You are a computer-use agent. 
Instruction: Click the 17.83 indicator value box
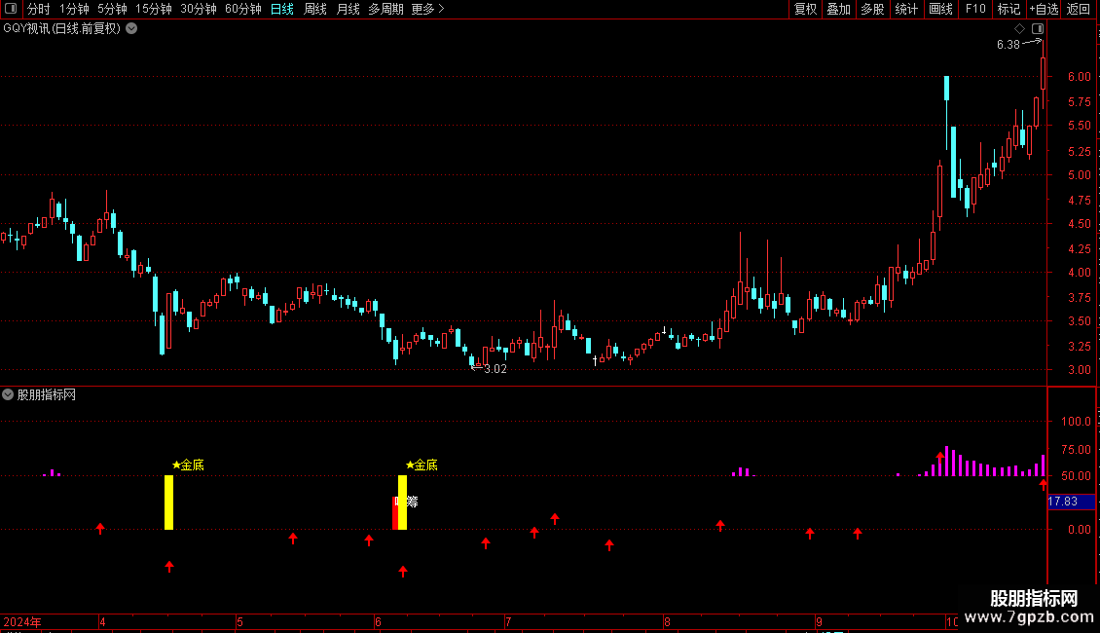[1071, 502]
